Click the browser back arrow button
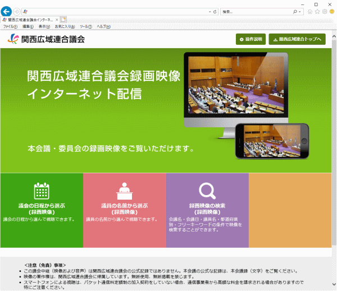The image size is (337, 291). 6,12
